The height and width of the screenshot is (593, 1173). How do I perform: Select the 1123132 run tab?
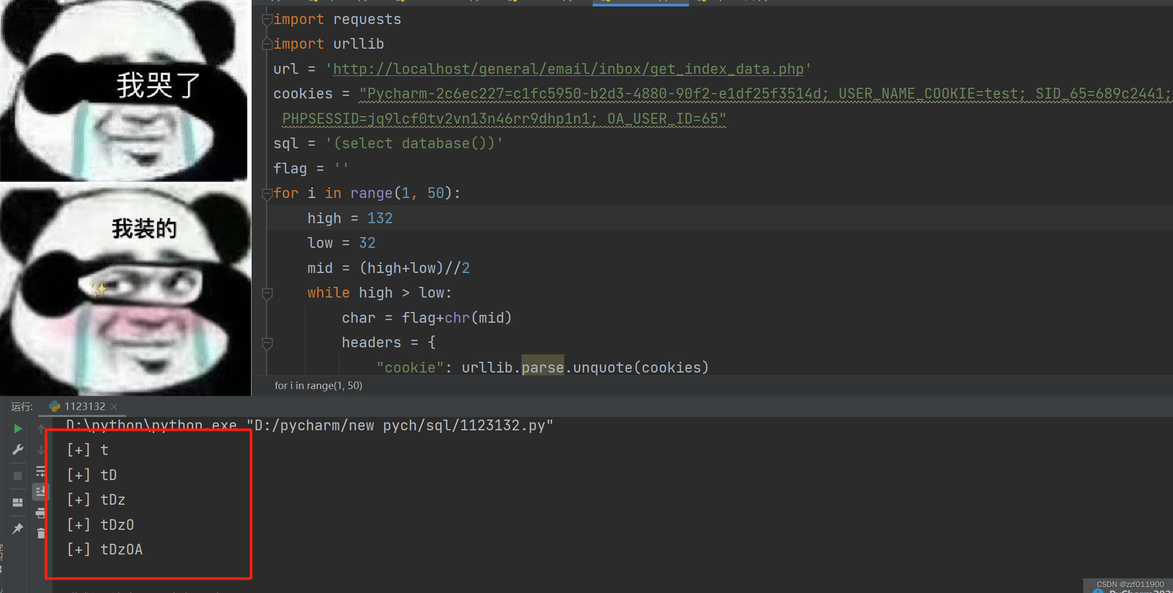84,406
